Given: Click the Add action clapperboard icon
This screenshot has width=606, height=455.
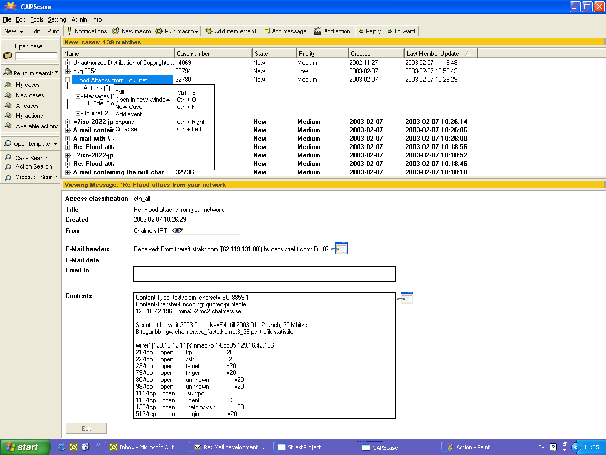Looking at the screenshot, I should [x=317, y=31].
